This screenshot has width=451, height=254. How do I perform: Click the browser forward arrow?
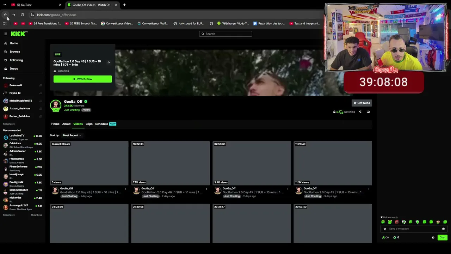click(14, 15)
